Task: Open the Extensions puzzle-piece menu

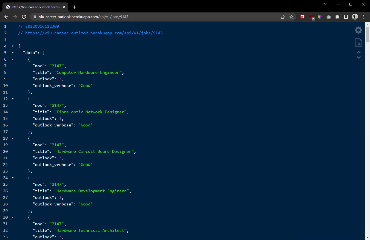Action: 337,17
